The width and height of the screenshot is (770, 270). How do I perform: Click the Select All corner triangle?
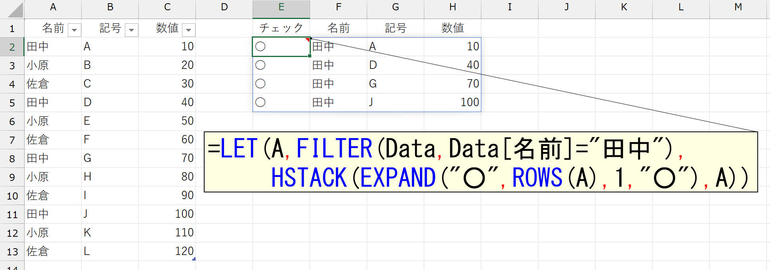pos(15,10)
